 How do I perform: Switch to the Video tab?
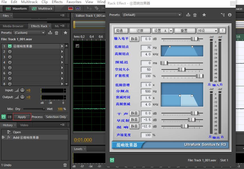pyautogui.click(x=24, y=125)
